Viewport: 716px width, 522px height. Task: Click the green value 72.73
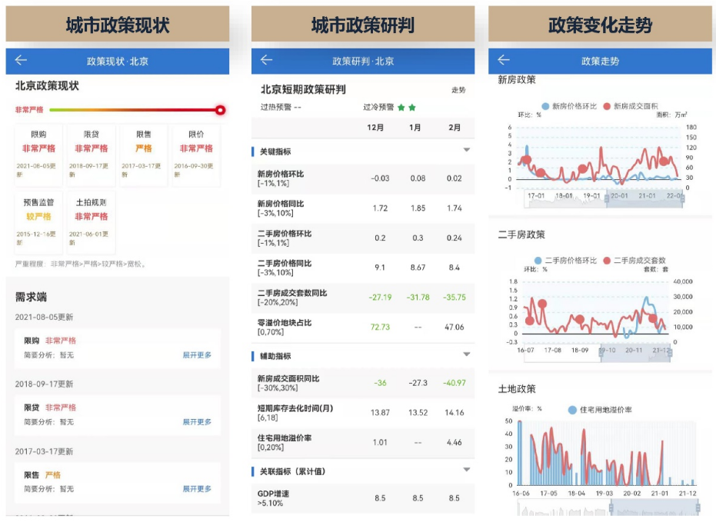click(x=381, y=327)
